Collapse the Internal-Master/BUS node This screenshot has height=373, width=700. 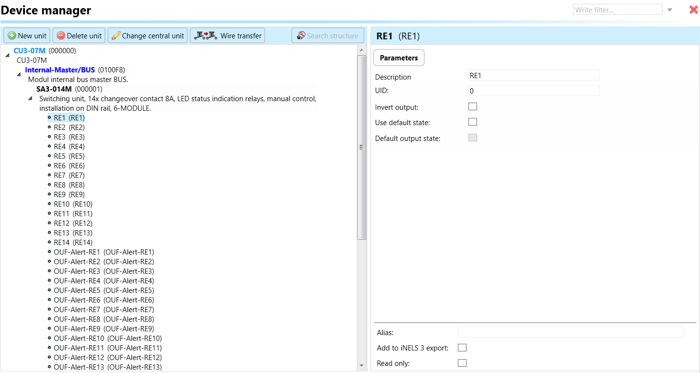coord(19,74)
